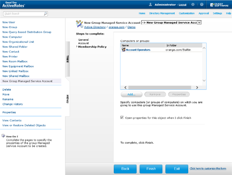Click the Finish button

coord(151,169)
